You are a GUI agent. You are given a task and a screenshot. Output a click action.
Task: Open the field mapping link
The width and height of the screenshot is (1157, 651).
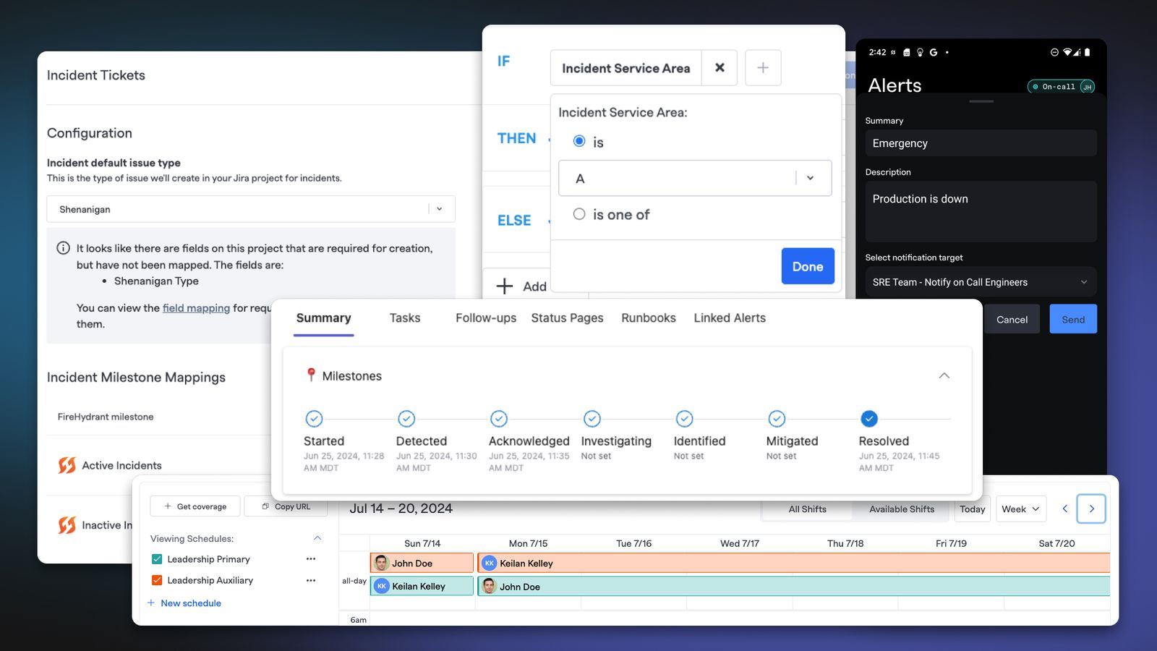pyautogui.click(x=196, y=308)
